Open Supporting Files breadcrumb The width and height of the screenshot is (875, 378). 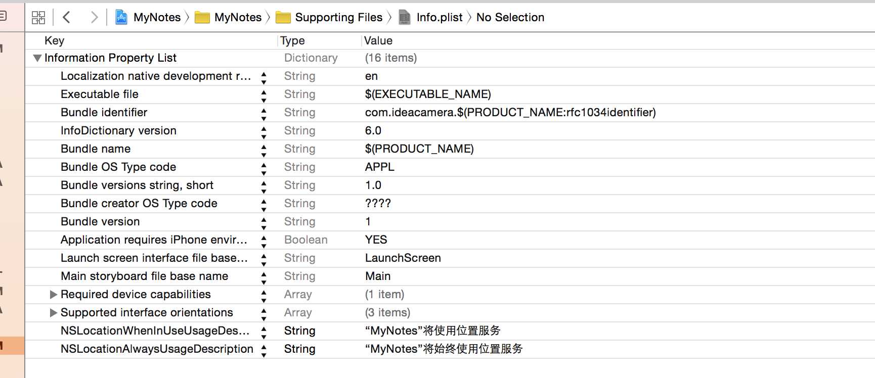339,18
